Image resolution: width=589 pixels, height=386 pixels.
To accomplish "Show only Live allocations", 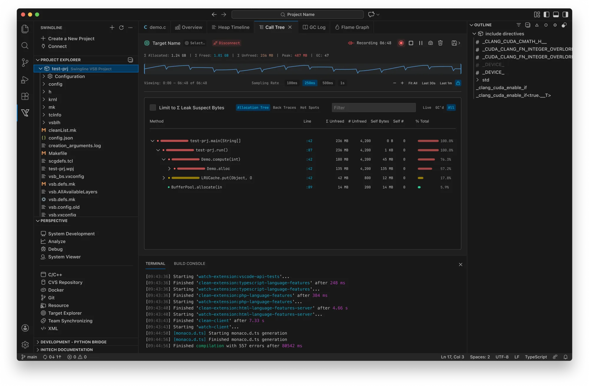I will tap(427, 107).
